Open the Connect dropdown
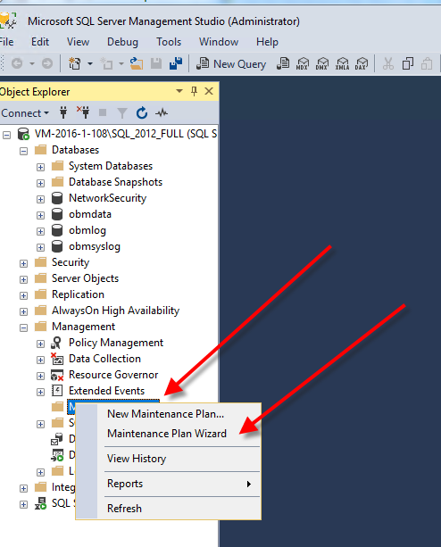 [x=25, y=113]
